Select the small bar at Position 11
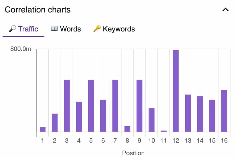The height and width of the screenshot is (158, 236). 164,131
